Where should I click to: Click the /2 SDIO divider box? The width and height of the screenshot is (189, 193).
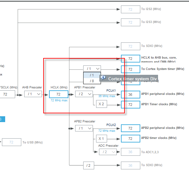point(89,165)
